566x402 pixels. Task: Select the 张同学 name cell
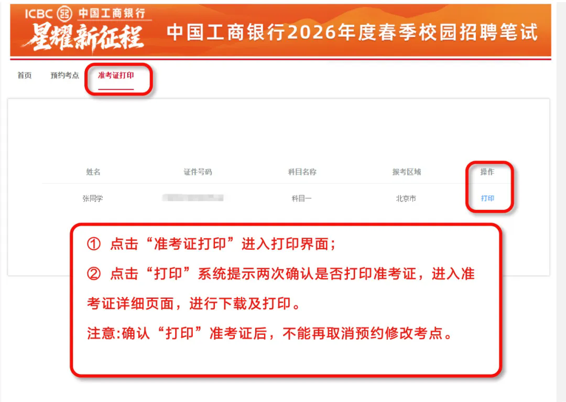coord(93,198)
